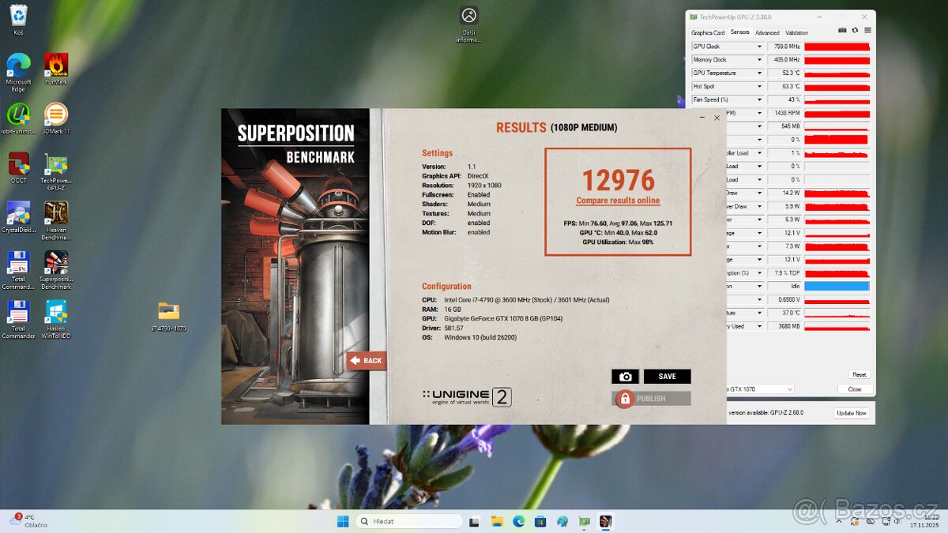Click the volume icon in the system tray
Viewport: 948px width, 533px height.
[897, 521]
